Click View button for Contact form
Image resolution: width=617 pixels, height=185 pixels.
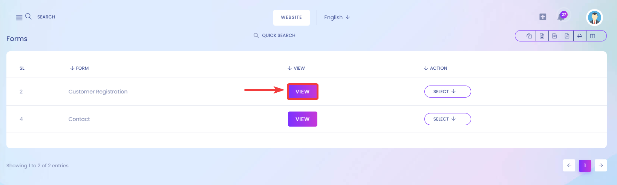click(x=303, y=119)
